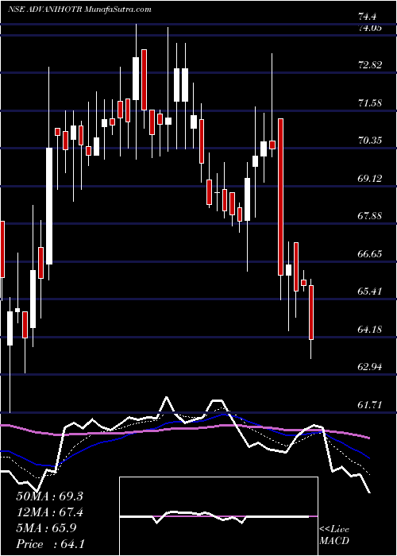Click the 69.12 price axis label
Image resolution: width=397 pixels, height=556 pixels.
point(370,179)
